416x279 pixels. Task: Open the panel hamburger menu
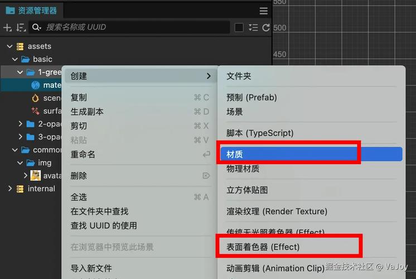pyautogui.click(x=264, y=11)
